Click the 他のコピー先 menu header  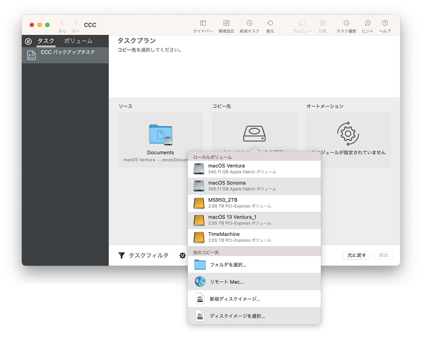point(206,252)
